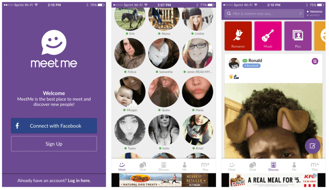Expand search filter chevron arrow

300,14
